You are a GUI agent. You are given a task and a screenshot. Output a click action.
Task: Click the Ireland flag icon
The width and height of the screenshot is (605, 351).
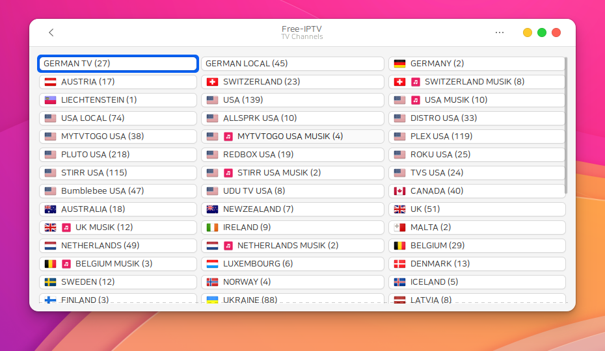(x=212, y=227)
